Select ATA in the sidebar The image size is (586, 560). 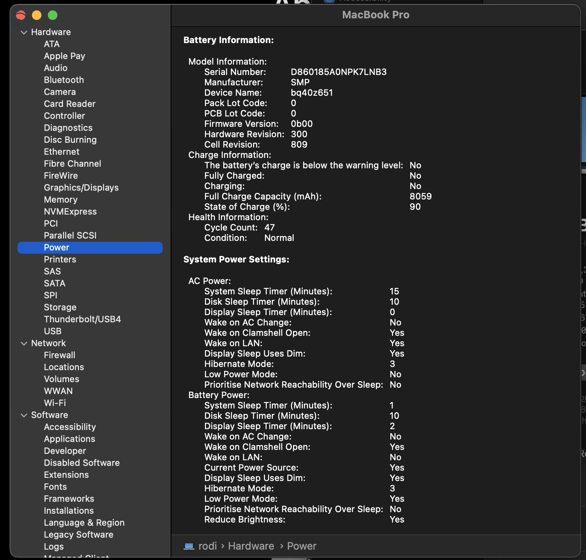[52, 44]
